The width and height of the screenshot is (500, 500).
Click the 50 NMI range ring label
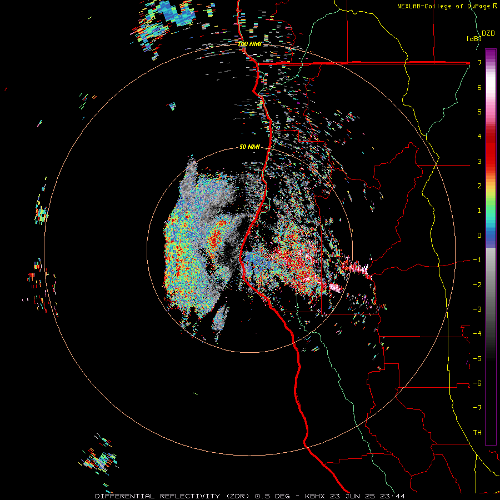249,147
